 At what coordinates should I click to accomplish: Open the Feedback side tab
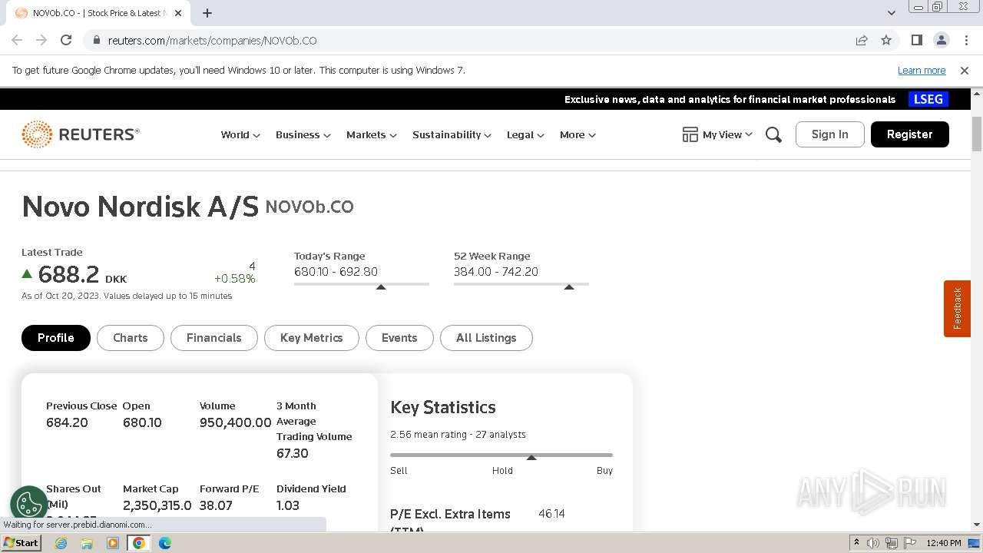point(957,308)
